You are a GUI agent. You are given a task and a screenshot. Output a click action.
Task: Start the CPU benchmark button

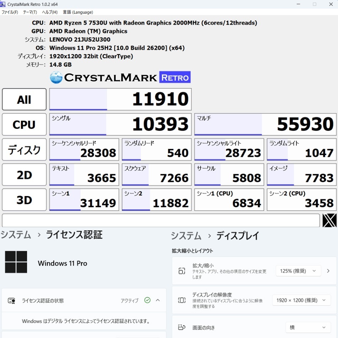click(24, 125)
